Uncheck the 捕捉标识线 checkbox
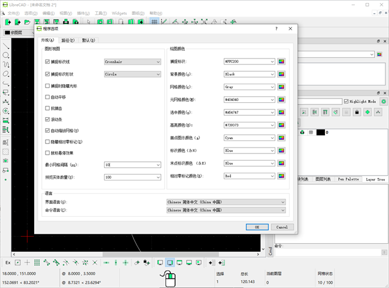This screenshot has height=288, width=389. (48, 62)
